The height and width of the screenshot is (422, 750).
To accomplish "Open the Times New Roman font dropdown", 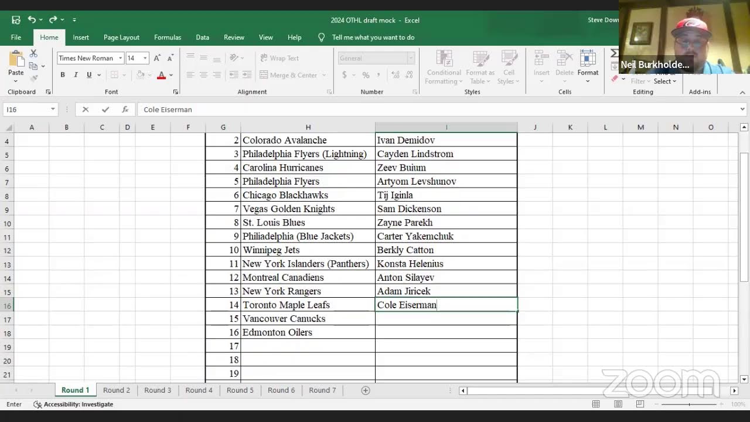I will point(120,58).
